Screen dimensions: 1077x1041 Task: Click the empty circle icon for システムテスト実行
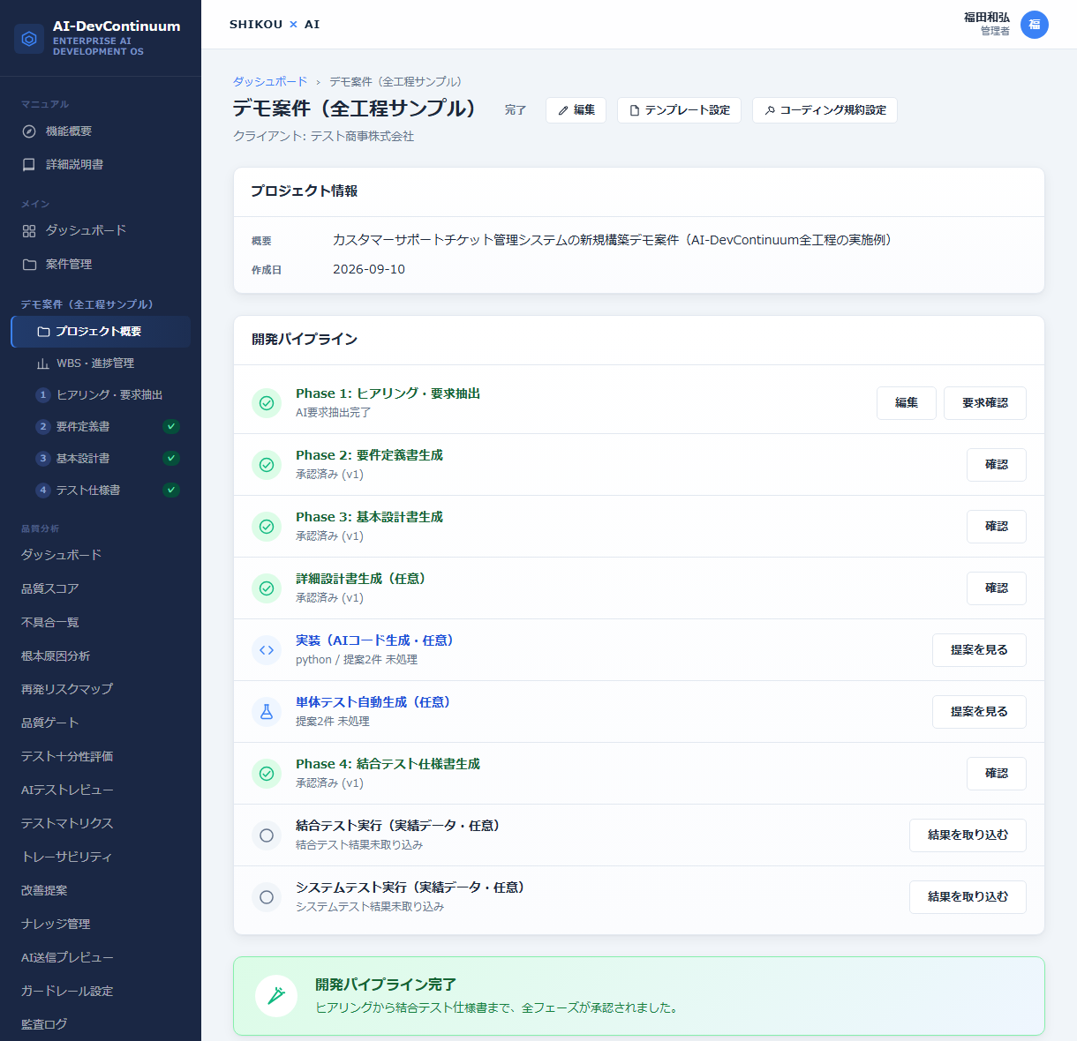pos(267,897)
